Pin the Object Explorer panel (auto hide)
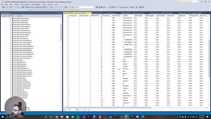 pos(59,13)
